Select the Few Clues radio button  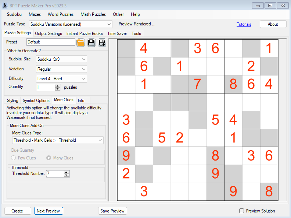point(14,158)
